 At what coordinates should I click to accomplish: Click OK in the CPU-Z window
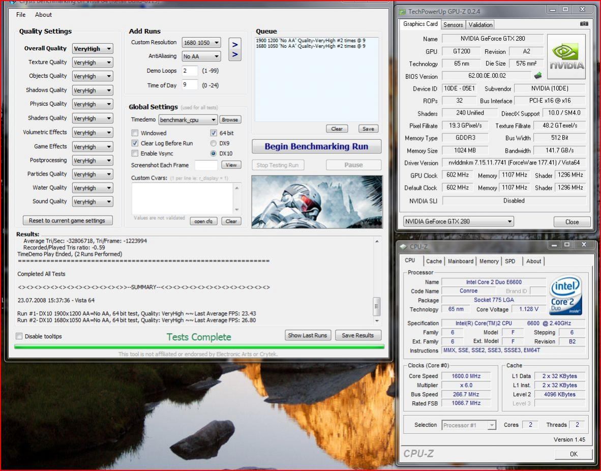tap(574, 454)
